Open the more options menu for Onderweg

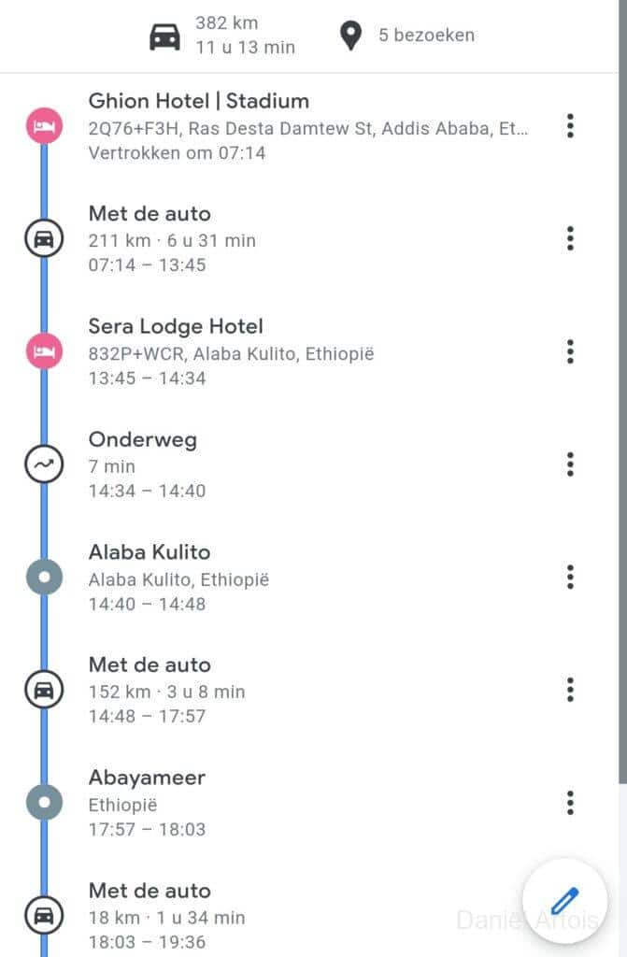click(570, 464)
